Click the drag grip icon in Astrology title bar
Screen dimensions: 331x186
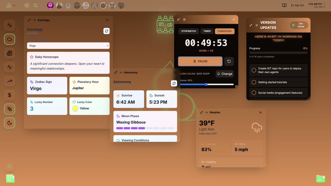coord(35,20)
